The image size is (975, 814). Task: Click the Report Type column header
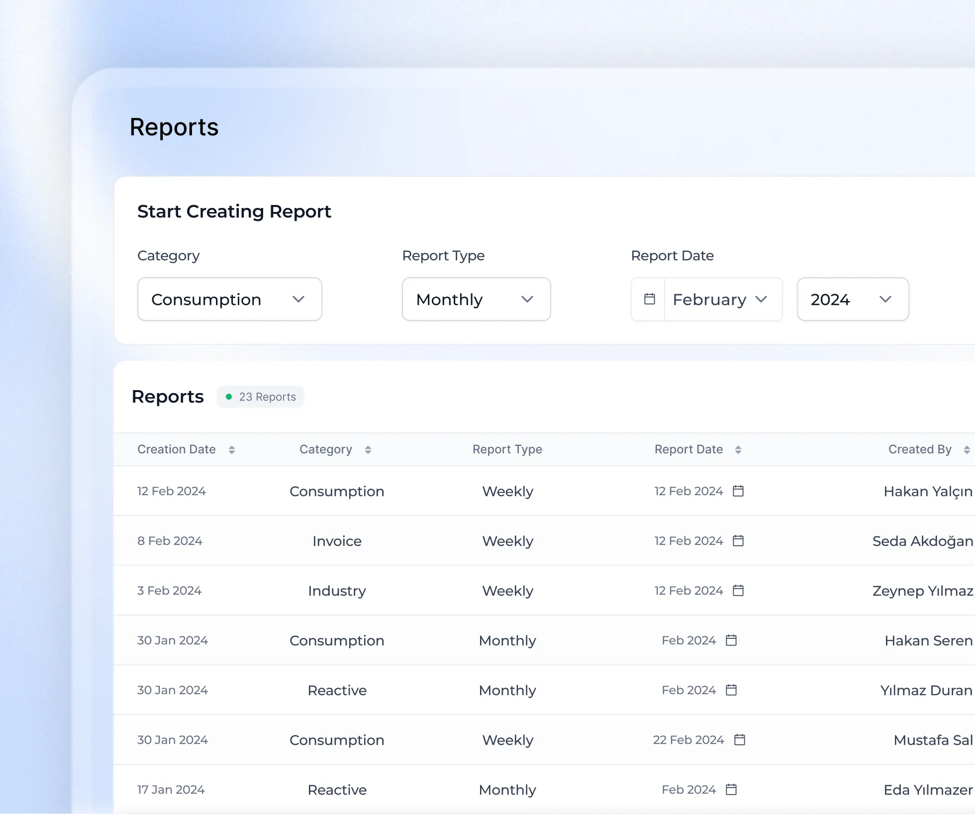pos(507,450)
